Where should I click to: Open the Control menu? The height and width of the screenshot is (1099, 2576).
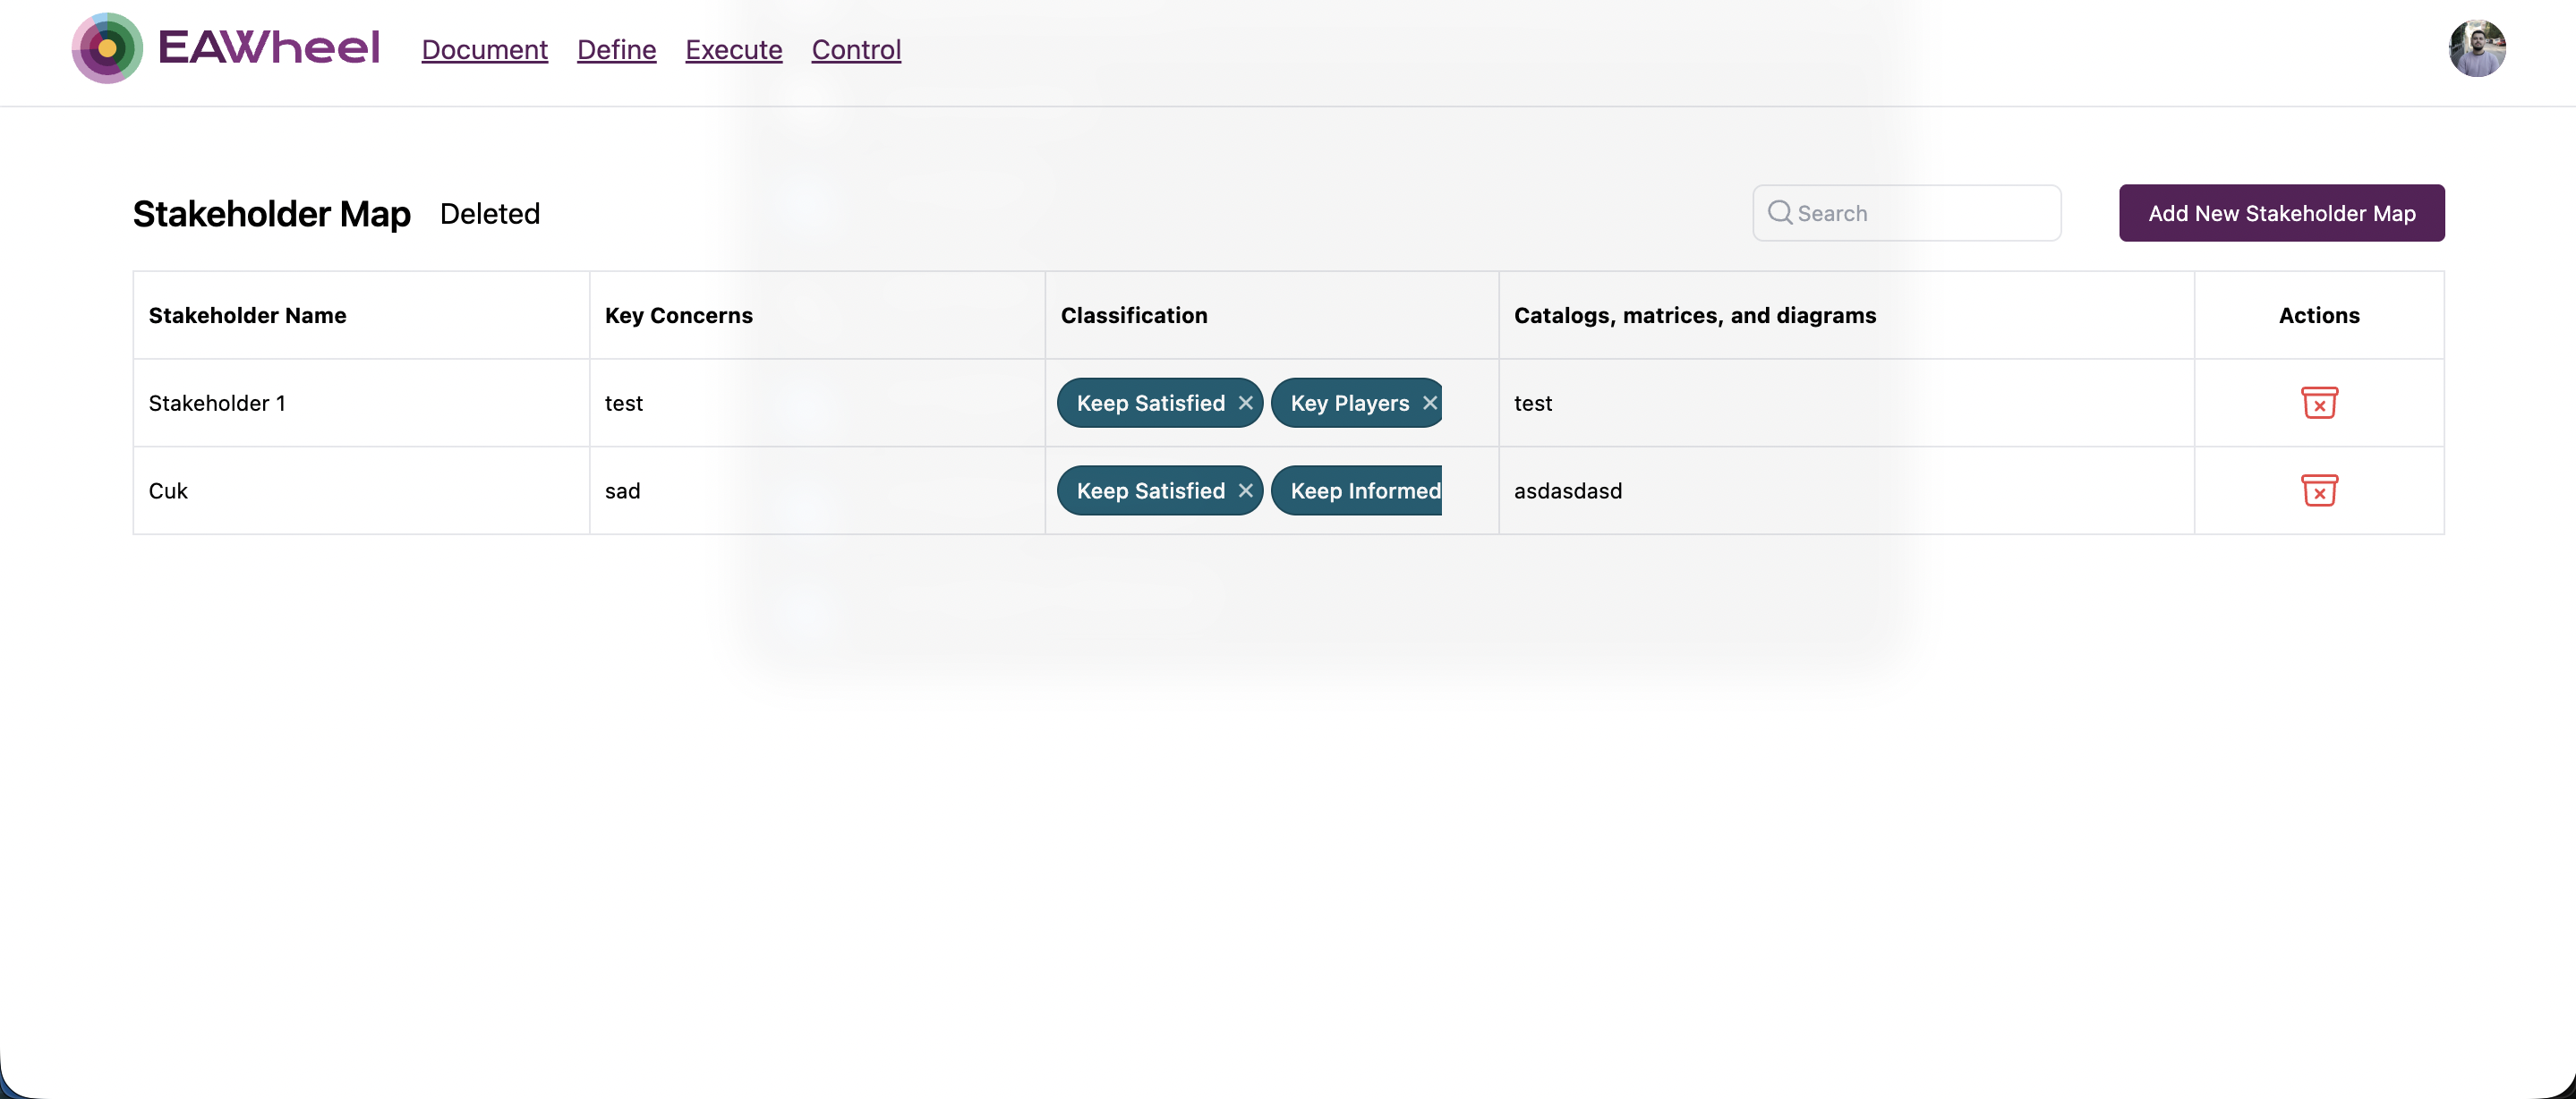pyautogui.click(x=855, y=49)
